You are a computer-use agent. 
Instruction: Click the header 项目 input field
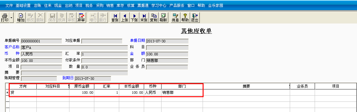(41, 67)
